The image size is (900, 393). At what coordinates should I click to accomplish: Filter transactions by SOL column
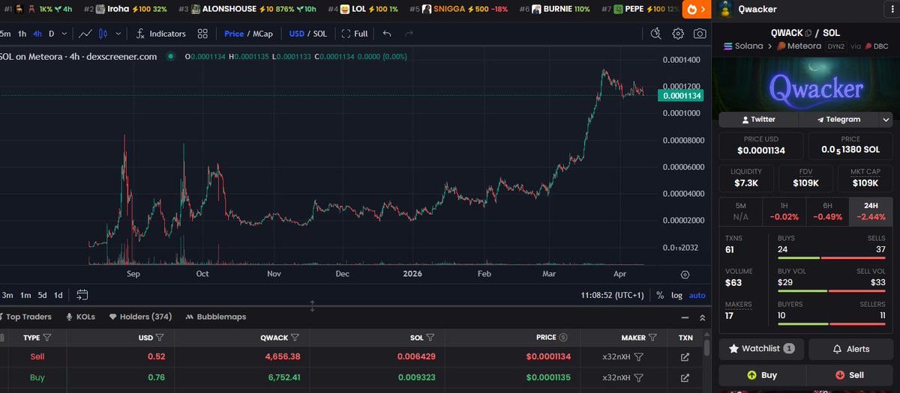pos(430,338)
